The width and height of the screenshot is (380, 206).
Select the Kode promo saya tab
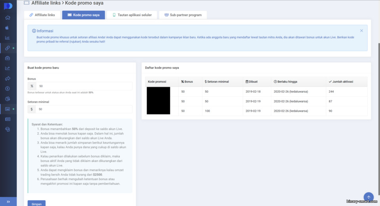[x=84, y=15]
